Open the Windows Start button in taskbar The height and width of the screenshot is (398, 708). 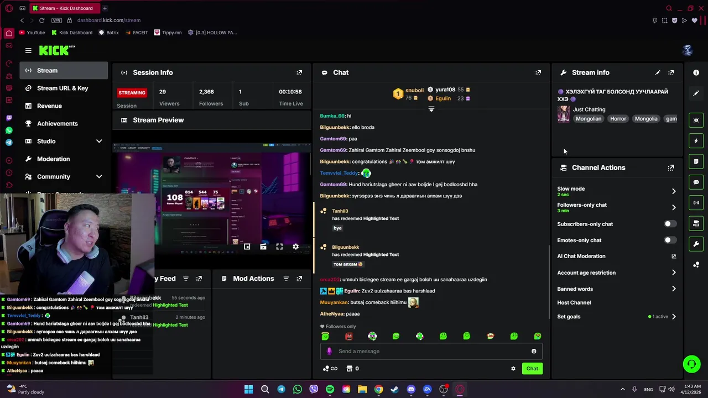pyautogui.click(x=248, y=389)
